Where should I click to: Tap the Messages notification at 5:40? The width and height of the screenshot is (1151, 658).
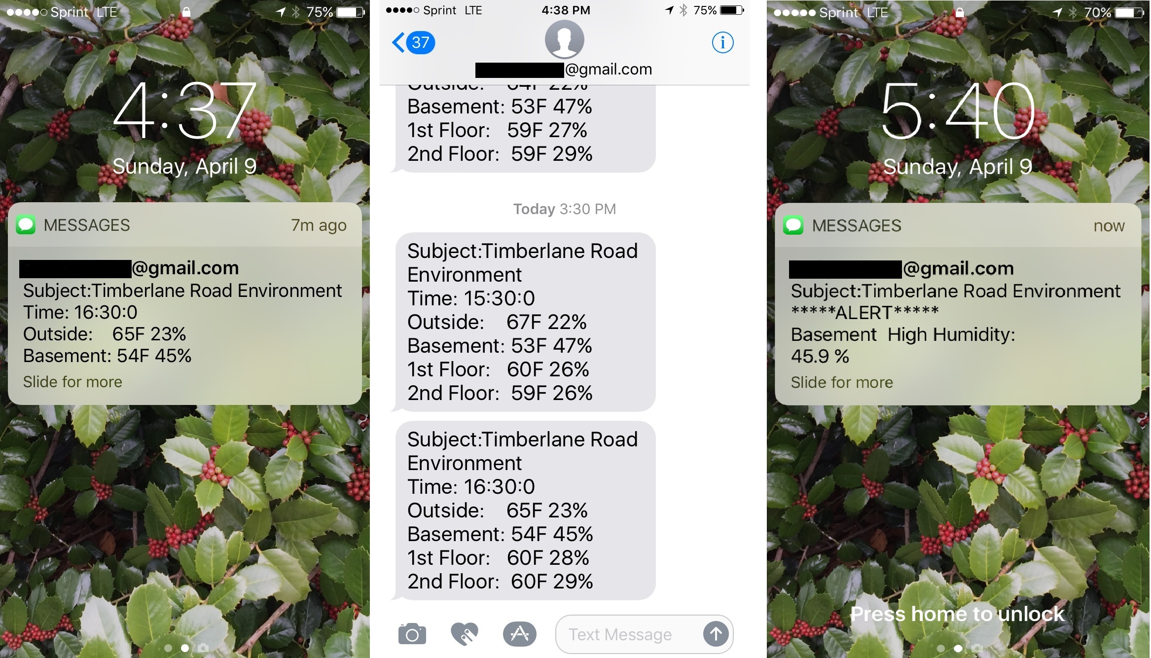(x=959, y=304)
